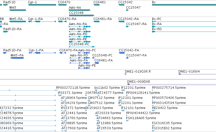This screenshot has height=132, width=216.
Task: Select the RP003275714.5prime EST label
Action: point(169,88)
